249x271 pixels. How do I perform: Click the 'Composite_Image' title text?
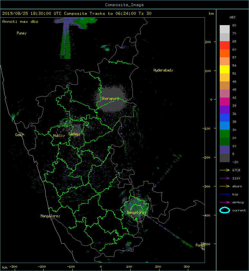click(124, 5)
